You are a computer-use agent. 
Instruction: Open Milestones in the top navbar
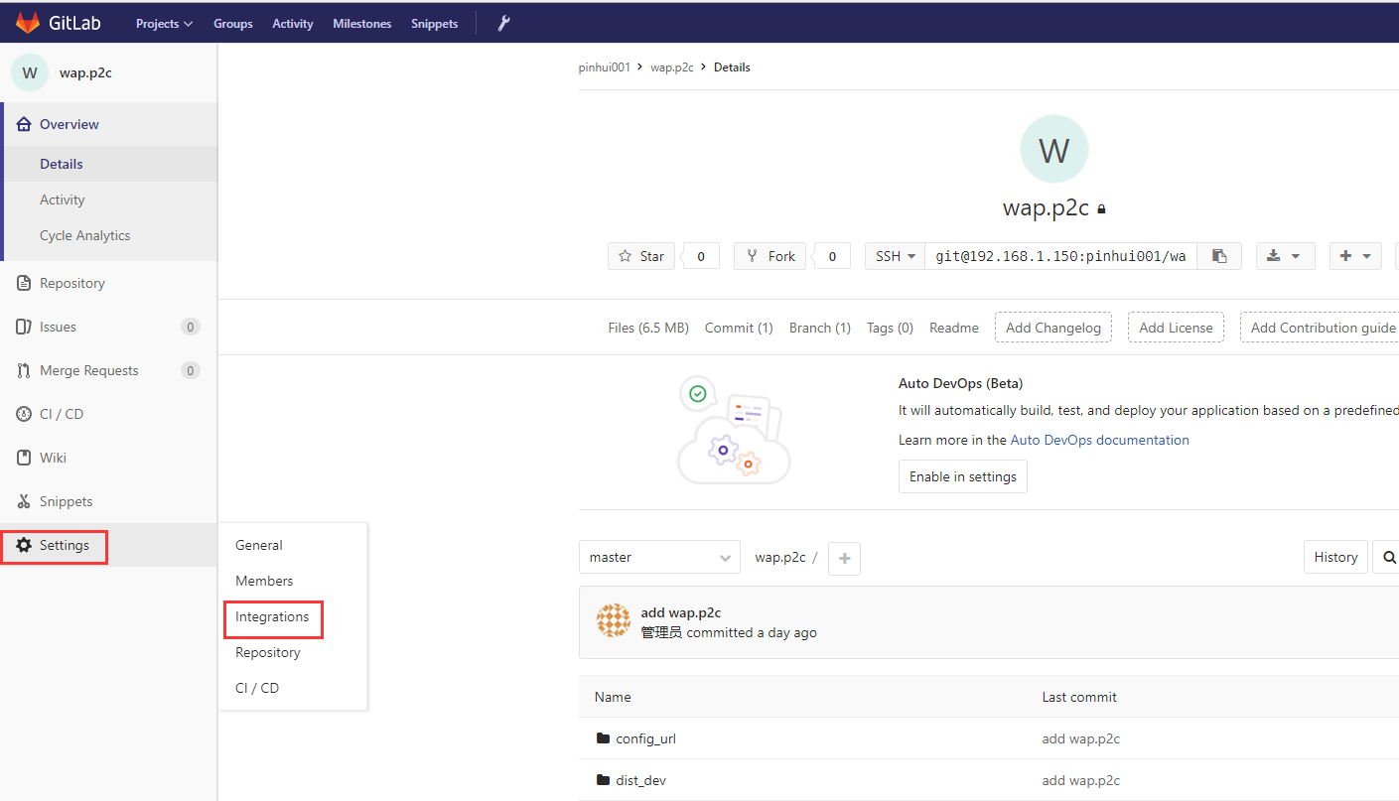click(x=362, y=23)
